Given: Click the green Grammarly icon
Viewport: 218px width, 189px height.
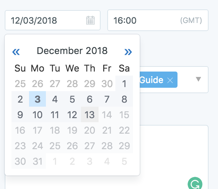Looking at the screenshot, I should click(x=195, y=184).
